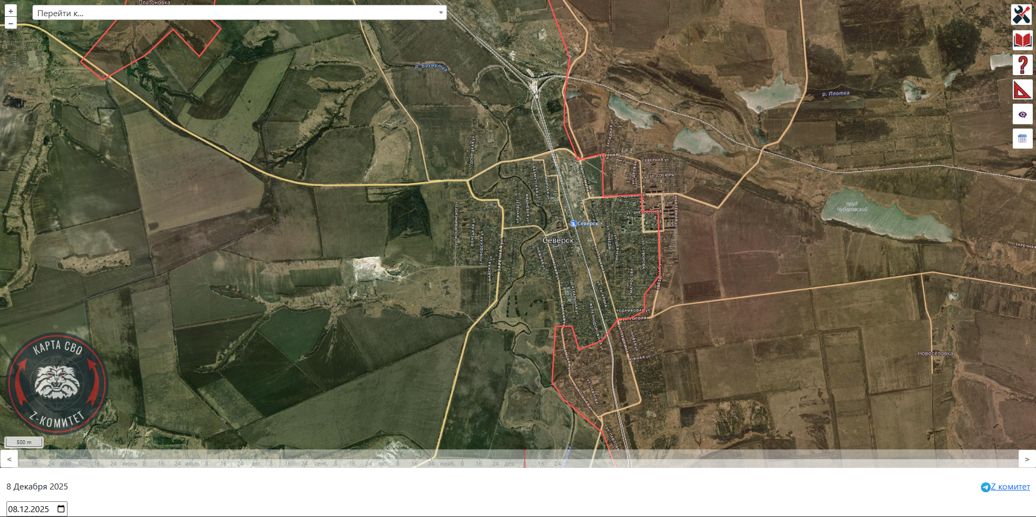Jump to "окт." on the timeline
The image size is (1036, 517).
383,464
